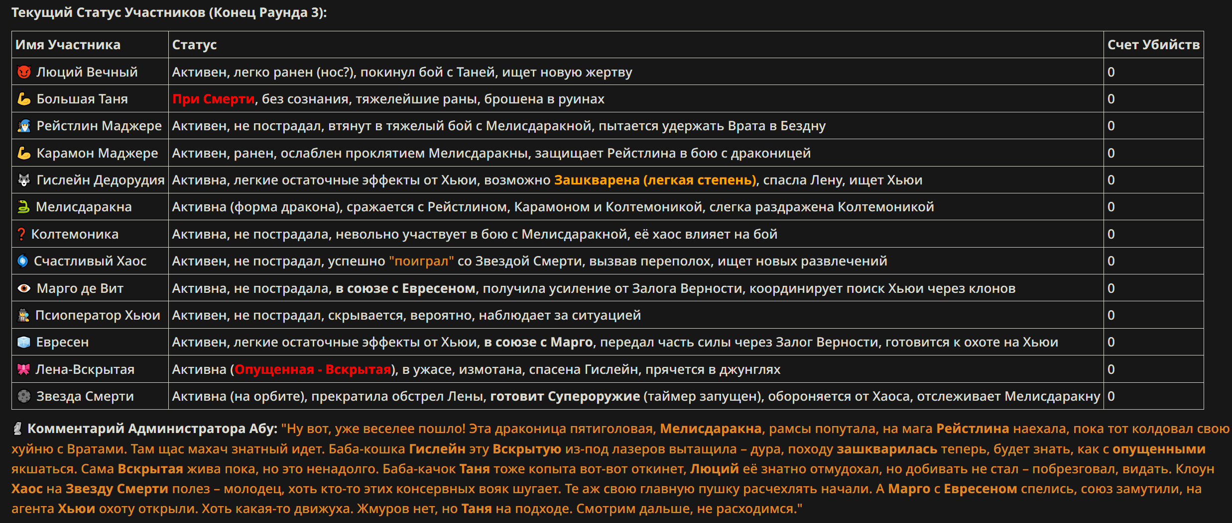Viewport: 1232px width, 523px height.
Task: Click the bold name 'Люций' in Абу's comment
Action: click(715, 469)
